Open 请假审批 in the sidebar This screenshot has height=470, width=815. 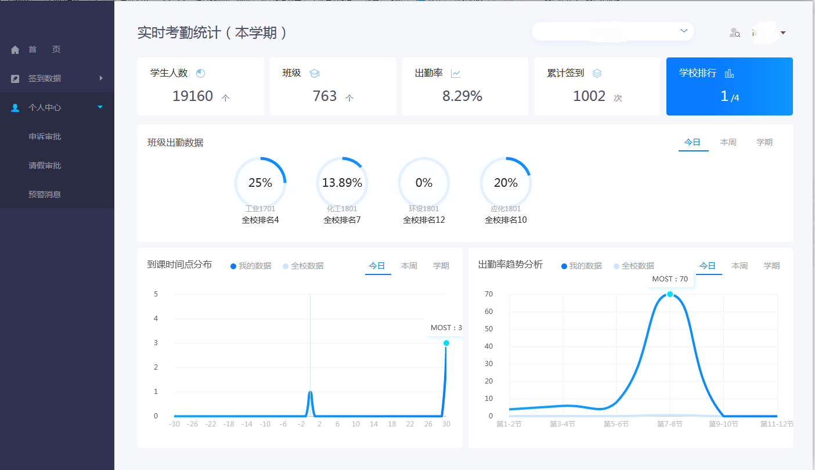pos(45,165)
